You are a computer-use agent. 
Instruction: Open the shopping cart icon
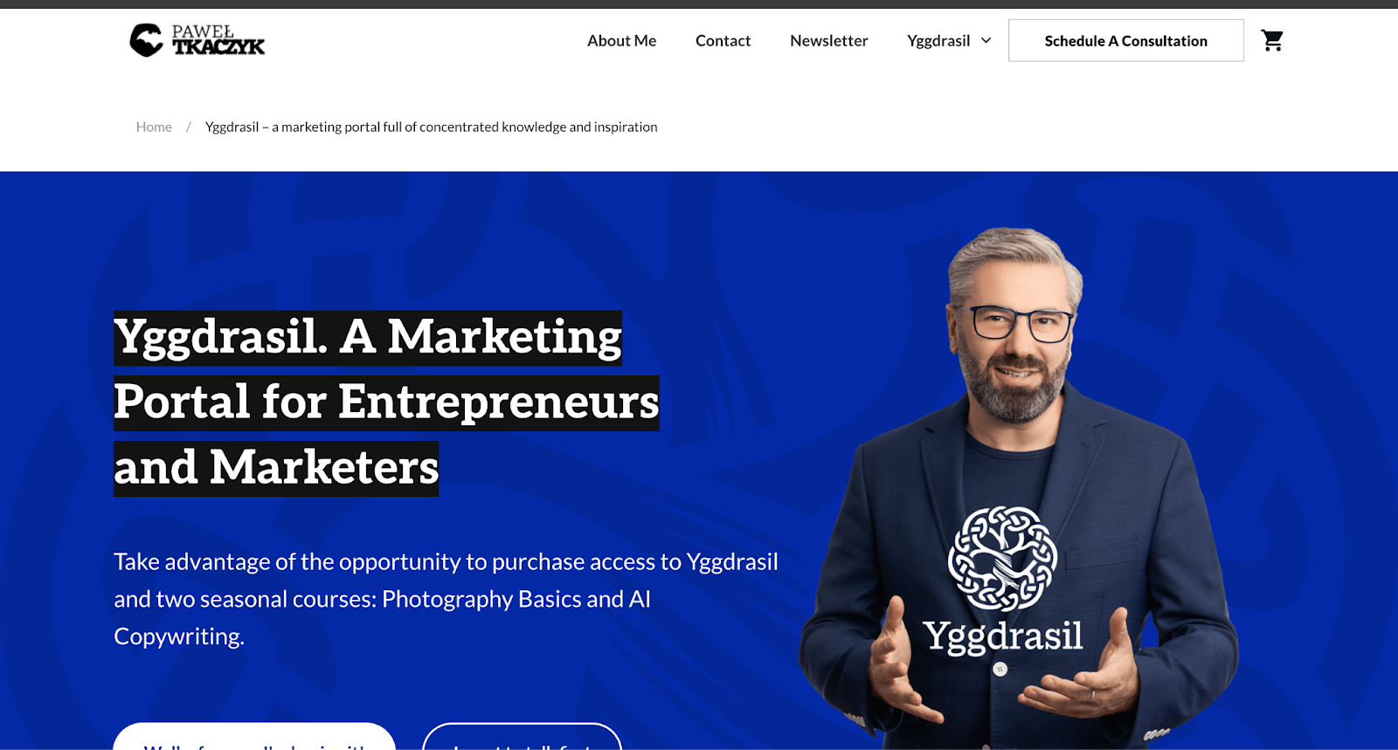point(1272,40)
